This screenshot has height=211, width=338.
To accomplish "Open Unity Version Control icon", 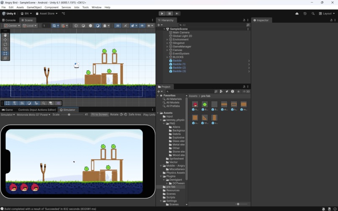I will tap(63, 13).
